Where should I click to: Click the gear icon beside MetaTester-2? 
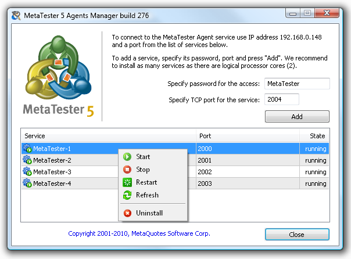point(27,160)
